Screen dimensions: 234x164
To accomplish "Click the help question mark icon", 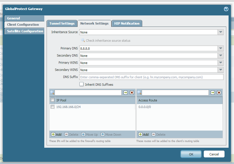I will pyautogui.click(x=226, y=9).
